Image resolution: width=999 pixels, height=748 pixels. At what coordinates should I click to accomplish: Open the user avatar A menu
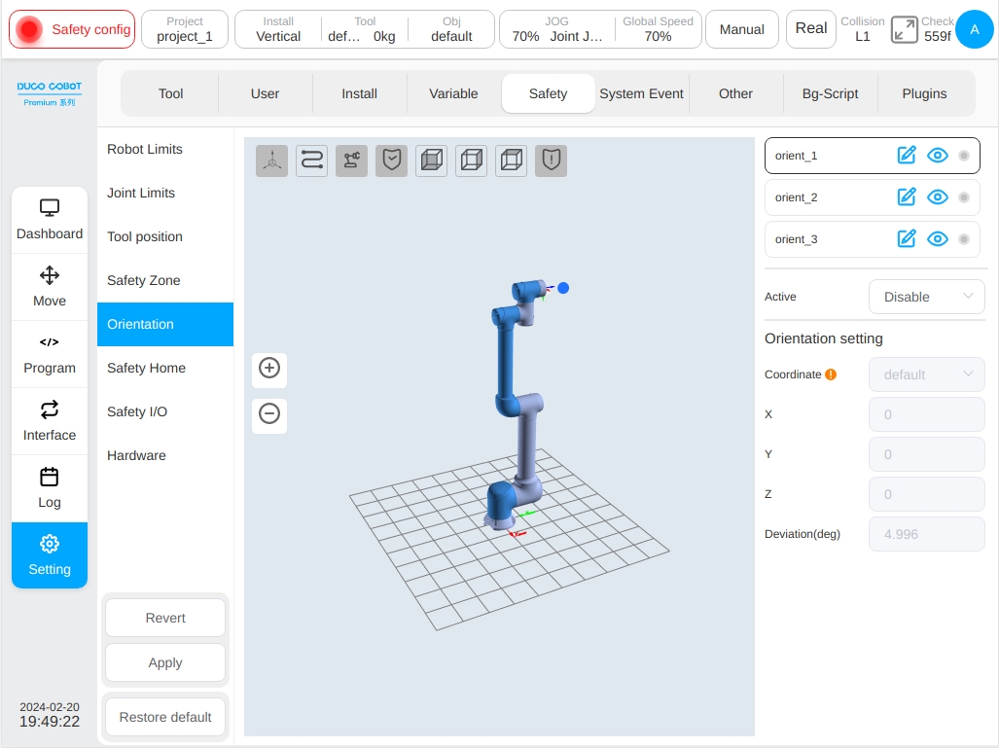[x=974, y=29]
